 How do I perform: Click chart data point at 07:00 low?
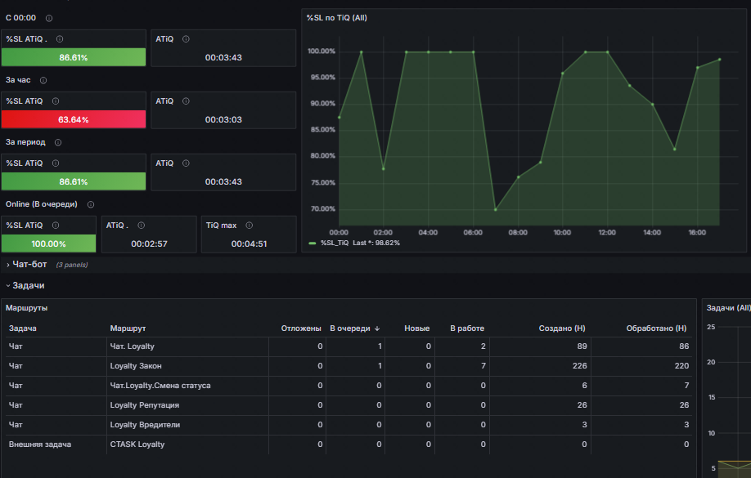tap(496, 209)
